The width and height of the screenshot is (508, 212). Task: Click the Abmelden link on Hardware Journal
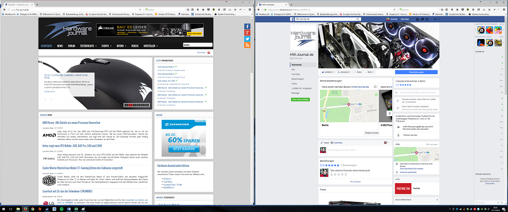pos(202,52)
